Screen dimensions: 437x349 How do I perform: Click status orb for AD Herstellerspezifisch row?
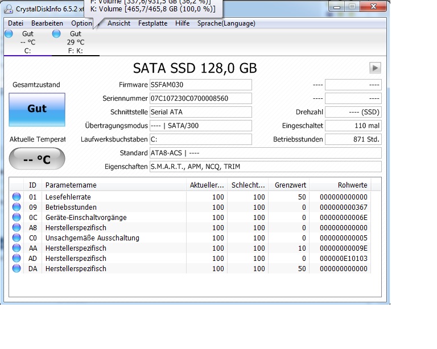click(x=17, y=258)
